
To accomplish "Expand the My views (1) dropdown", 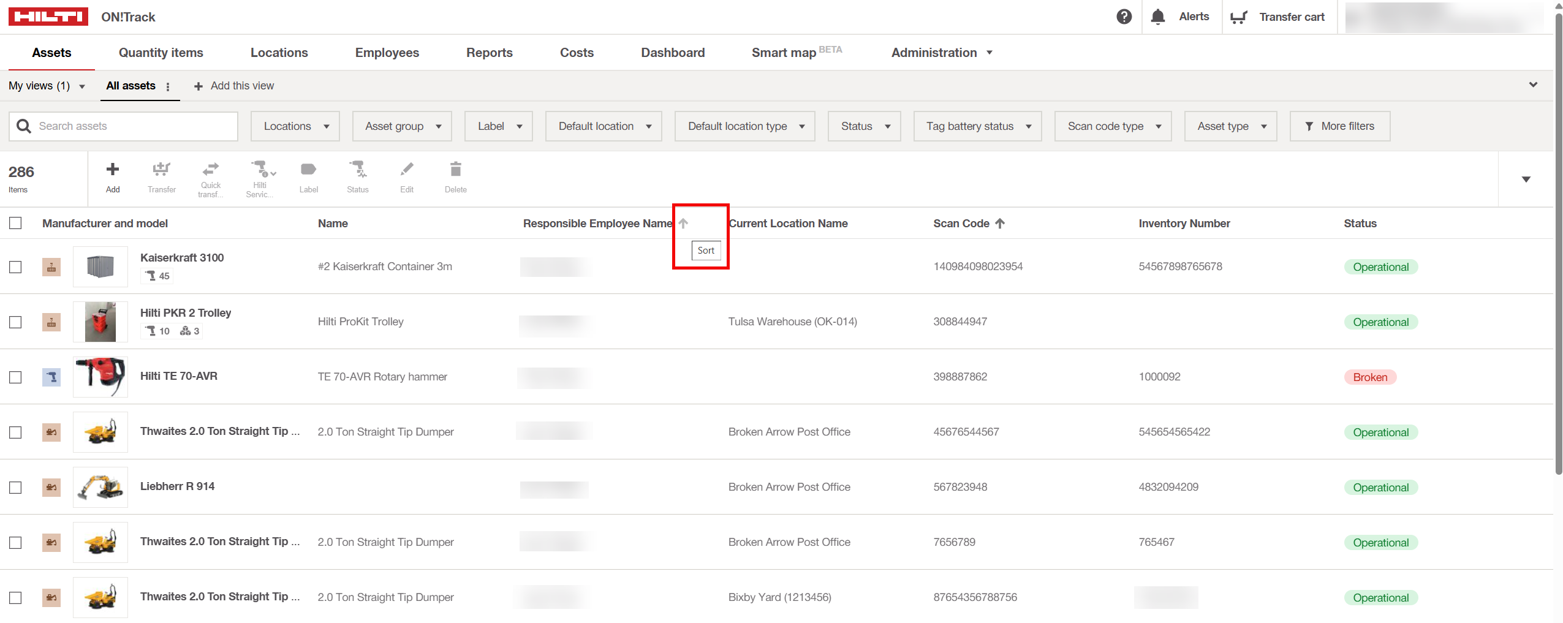I will coord(47,86).
